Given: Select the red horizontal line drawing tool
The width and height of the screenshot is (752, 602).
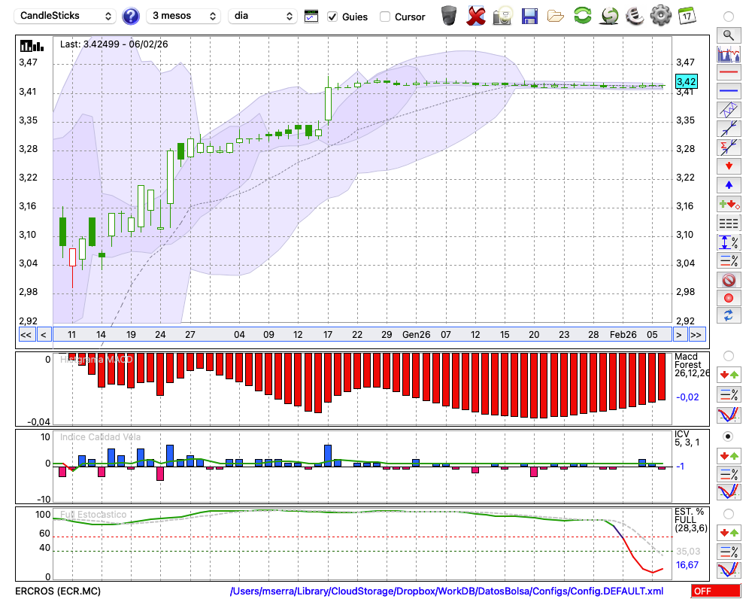Looking at the screenshot, I should pos(728,73).
